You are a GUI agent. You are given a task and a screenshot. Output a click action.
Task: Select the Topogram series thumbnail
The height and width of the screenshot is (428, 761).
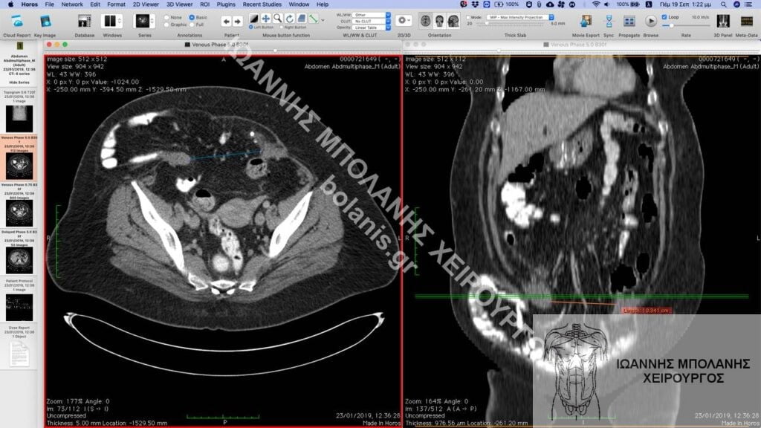point(19,118)
